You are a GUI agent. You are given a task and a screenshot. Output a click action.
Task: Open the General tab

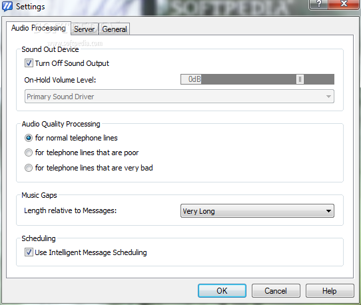tap(115, 29)
